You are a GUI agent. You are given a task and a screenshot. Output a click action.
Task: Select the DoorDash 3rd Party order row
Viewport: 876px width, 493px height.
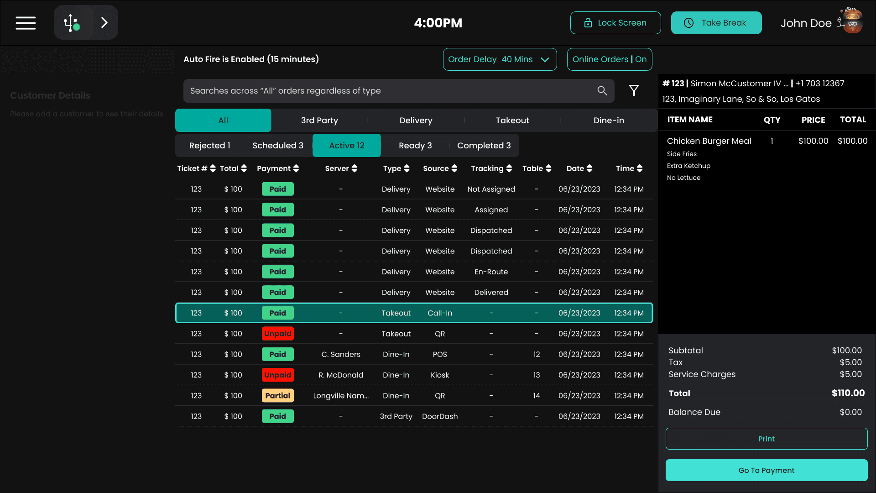click(x=413, y=416)
